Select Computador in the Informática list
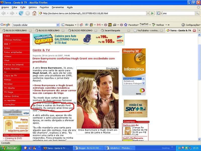Image resolution: width=201 pixels, height=151 pixels. [x=131, y=79]
